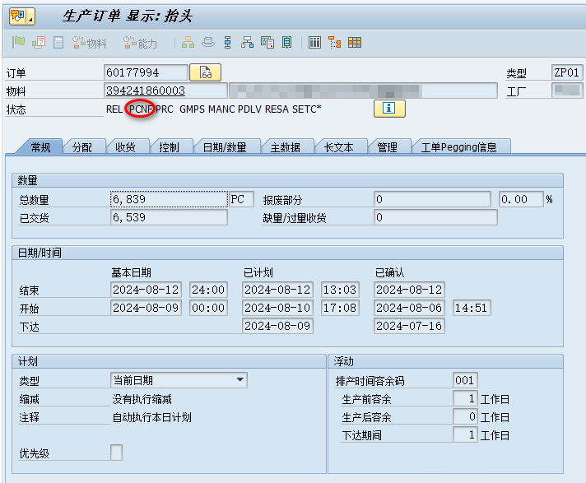586x483 pixels.
Task: Expand the 类型 scheduling type dropdown
Action: pos(240,380)
